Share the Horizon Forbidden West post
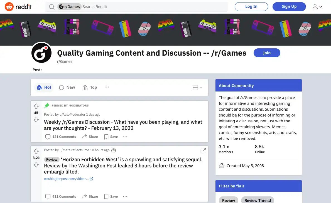Screen dimensions: 331x203 pos(90,197)
